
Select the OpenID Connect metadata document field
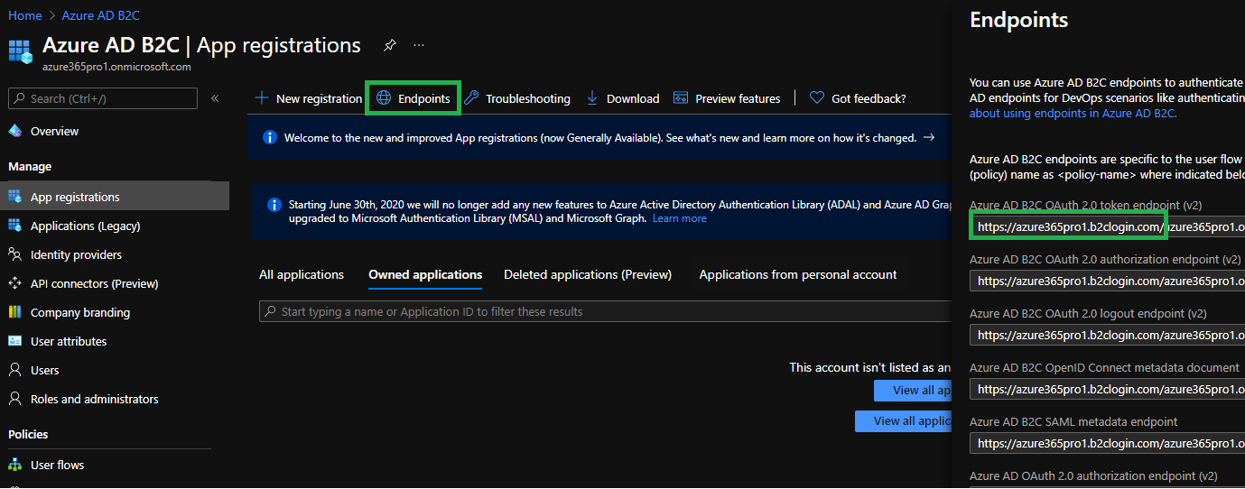1107,389
